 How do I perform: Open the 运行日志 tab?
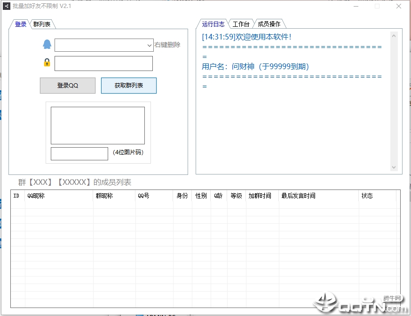(213, 24)
